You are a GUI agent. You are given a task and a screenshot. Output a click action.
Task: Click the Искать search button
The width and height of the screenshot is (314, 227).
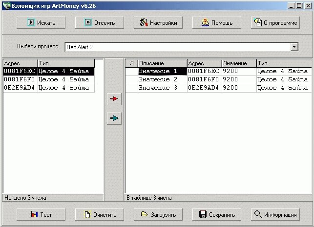click(41, 22)
